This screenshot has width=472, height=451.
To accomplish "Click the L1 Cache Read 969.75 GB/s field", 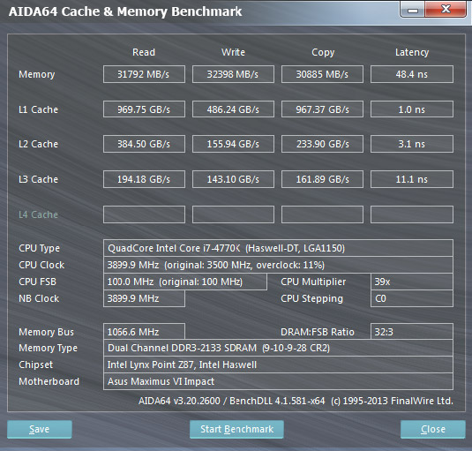I will click(144, 109).
